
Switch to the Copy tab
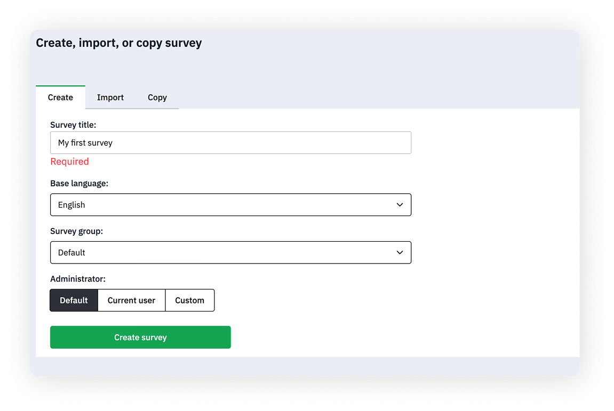point(157,97)
